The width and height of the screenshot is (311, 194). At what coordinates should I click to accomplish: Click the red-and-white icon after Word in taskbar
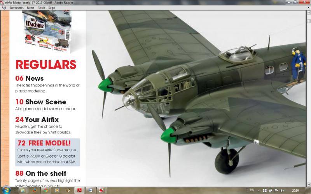[x=102, y=191]
